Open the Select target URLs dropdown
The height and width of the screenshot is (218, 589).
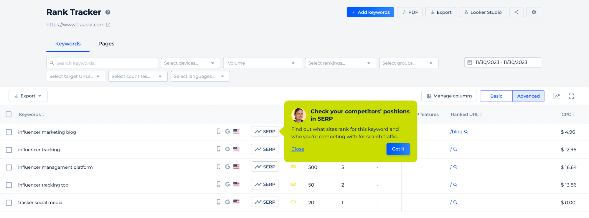coord(76,76)
